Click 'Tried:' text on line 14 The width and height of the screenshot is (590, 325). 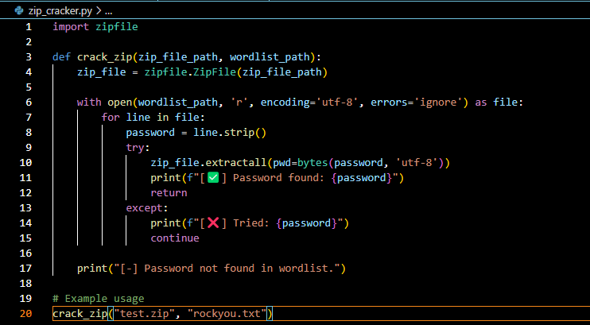(x=251, y=222)
